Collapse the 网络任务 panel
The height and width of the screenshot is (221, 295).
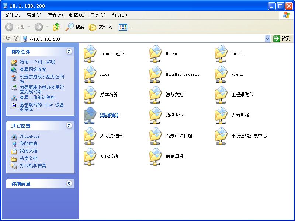(69, 52)
